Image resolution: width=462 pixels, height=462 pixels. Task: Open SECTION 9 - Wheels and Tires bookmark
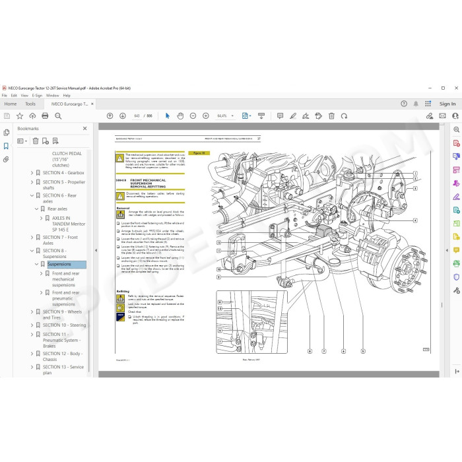coord(62,314)
